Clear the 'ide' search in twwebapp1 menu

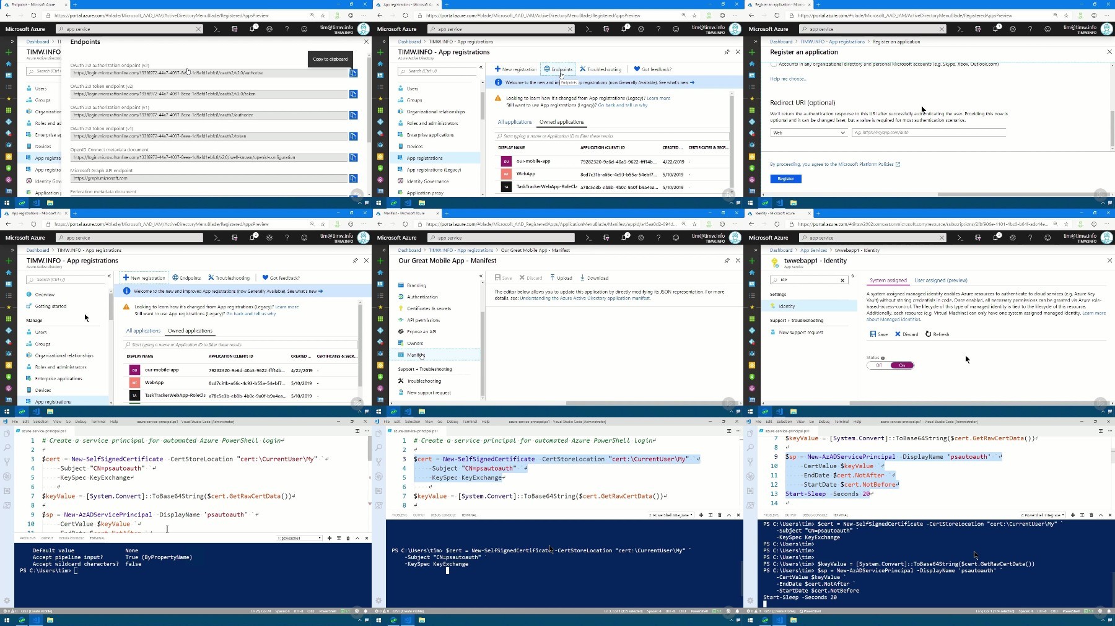pyautogui.click(x=842, y=280)
